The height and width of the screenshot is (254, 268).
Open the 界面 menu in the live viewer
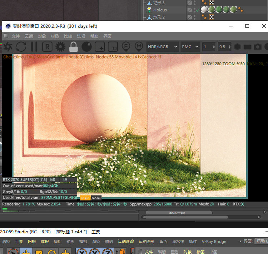coord(107,36)
